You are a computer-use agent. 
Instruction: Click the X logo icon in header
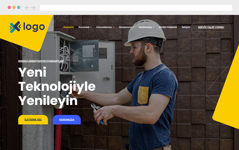[x=15, y=27]
